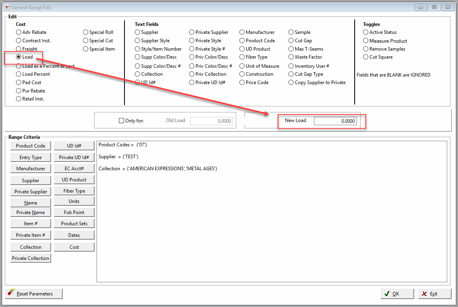This screenshot has height=307, width=458.
Task: Click the Private Item # button
Action: click(x=31, y=235)
